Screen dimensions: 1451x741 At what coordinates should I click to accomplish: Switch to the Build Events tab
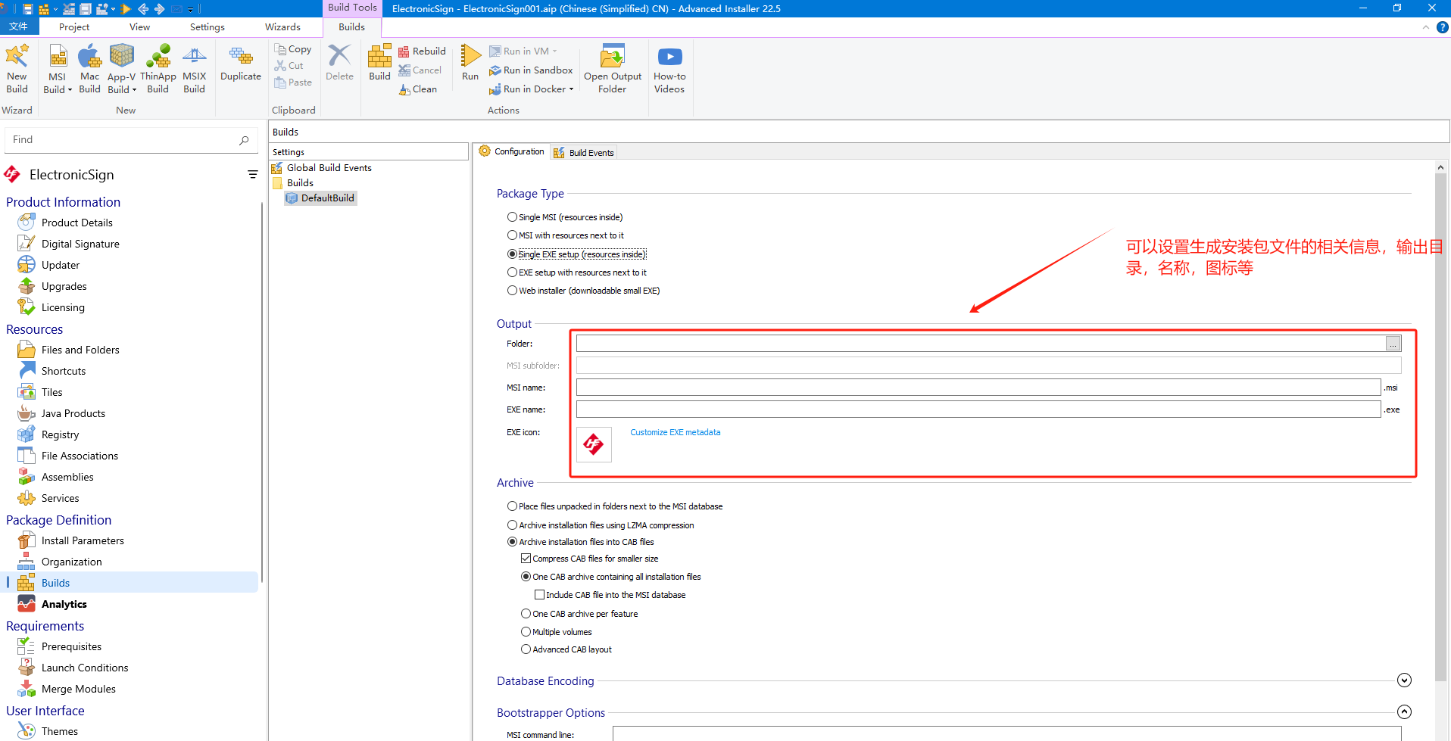click(584, 153)
